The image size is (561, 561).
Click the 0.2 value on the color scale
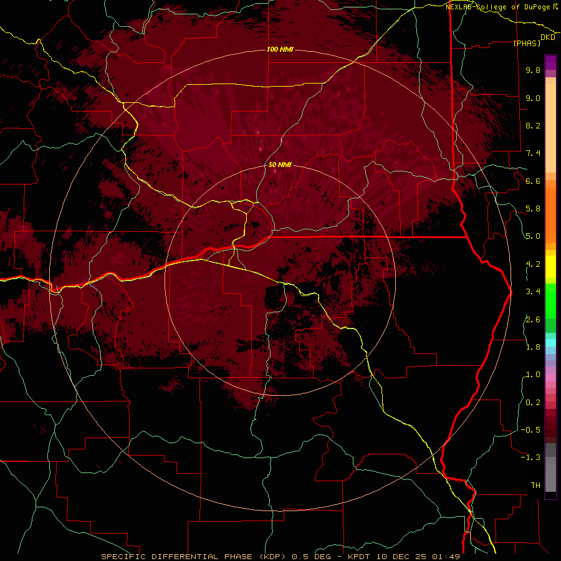[x=533, y=403]
